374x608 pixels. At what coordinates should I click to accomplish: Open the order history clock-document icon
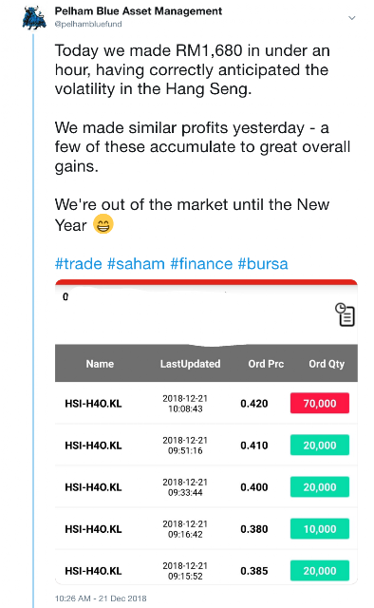345,314
